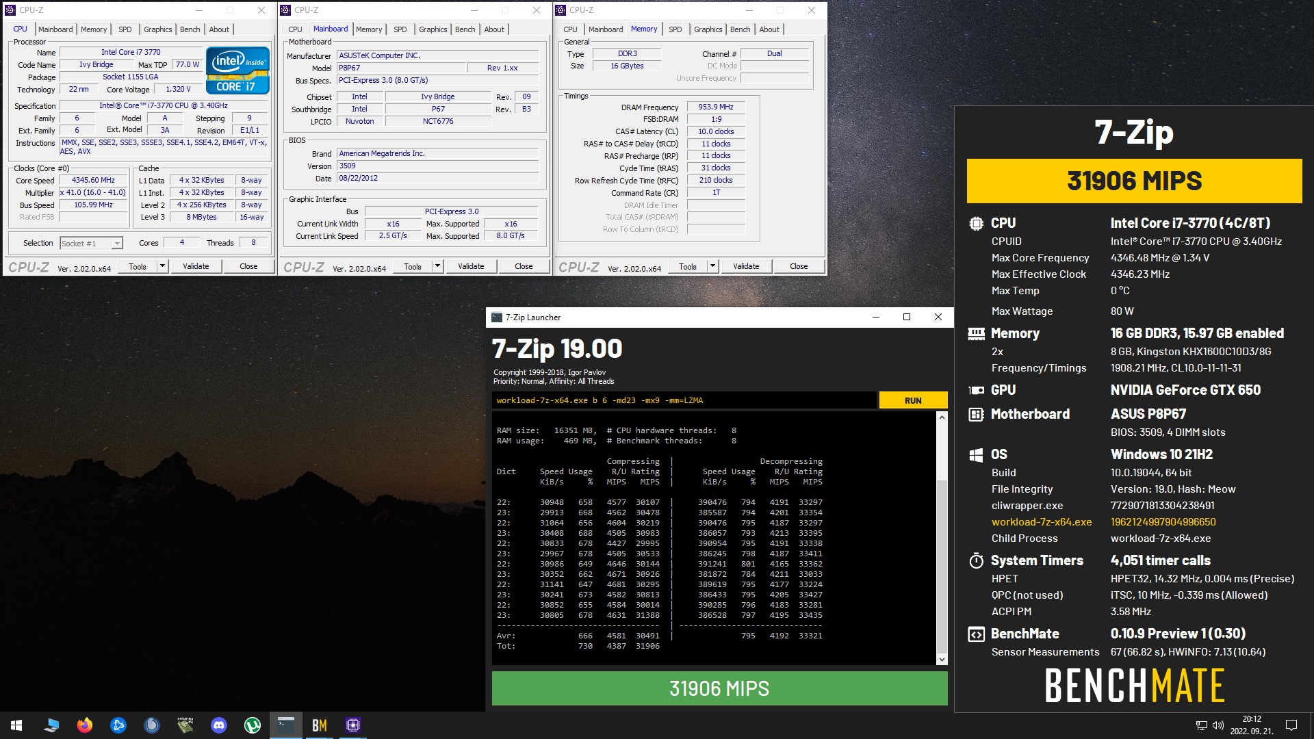Click Validate in CPU-Z Mainboard window
The width and height of the screenshot is (1314, 739).
pos(471,266)
